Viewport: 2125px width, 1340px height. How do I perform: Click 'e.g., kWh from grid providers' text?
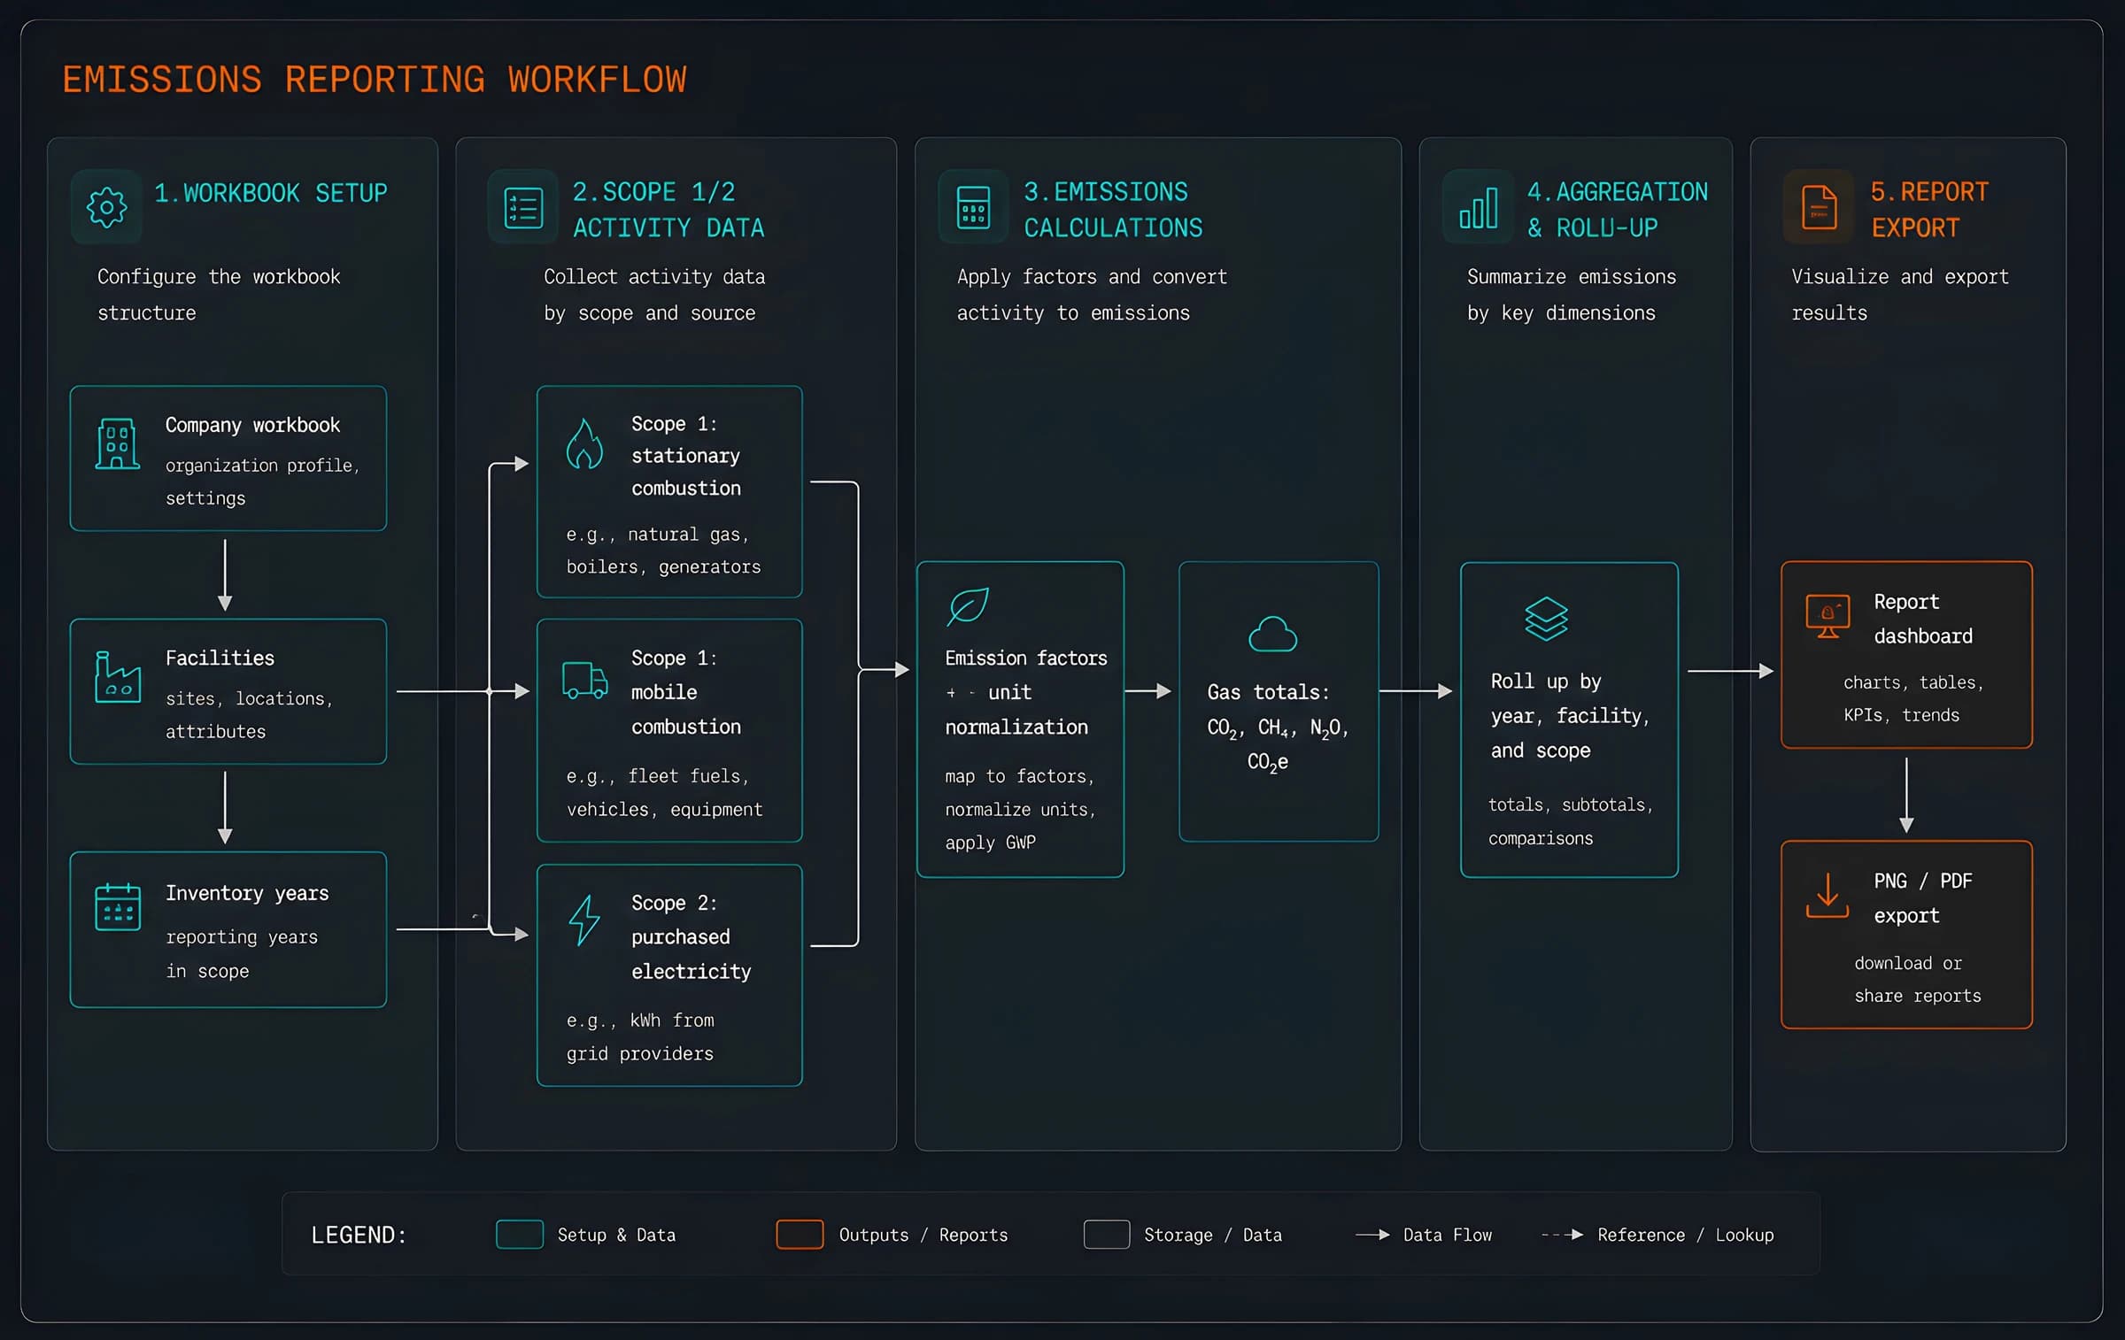(640, 1037)
